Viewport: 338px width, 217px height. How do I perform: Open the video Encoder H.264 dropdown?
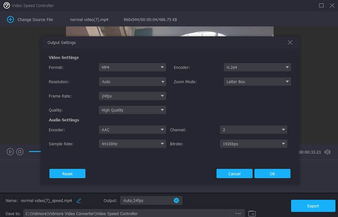(257, 67)
